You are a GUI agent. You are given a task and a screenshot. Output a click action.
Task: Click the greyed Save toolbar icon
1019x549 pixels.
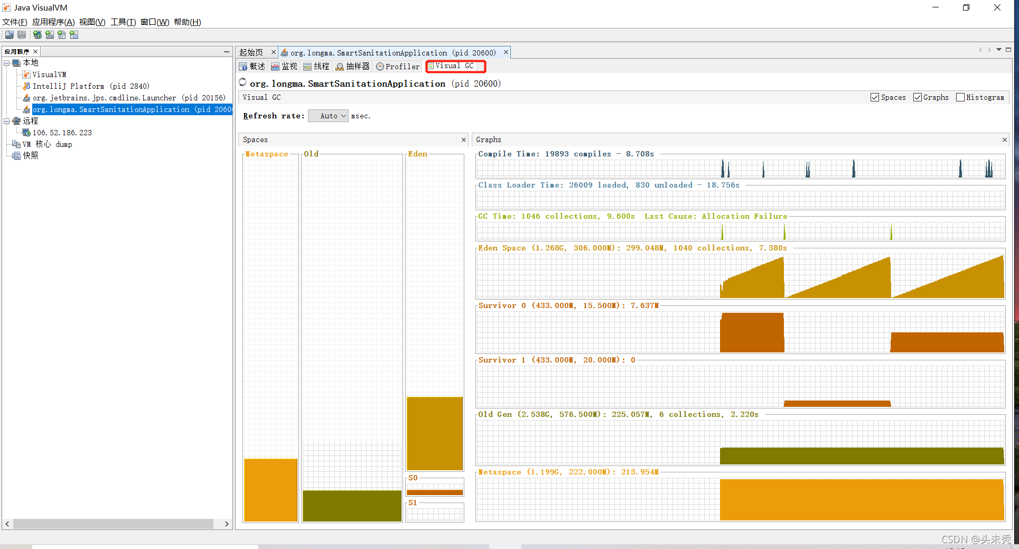[x=22, y=35]
